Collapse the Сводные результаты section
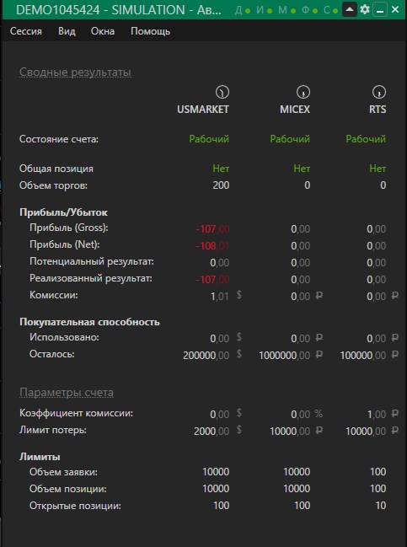The width and height of the screenshot is (407, 547). pos(75,72)
